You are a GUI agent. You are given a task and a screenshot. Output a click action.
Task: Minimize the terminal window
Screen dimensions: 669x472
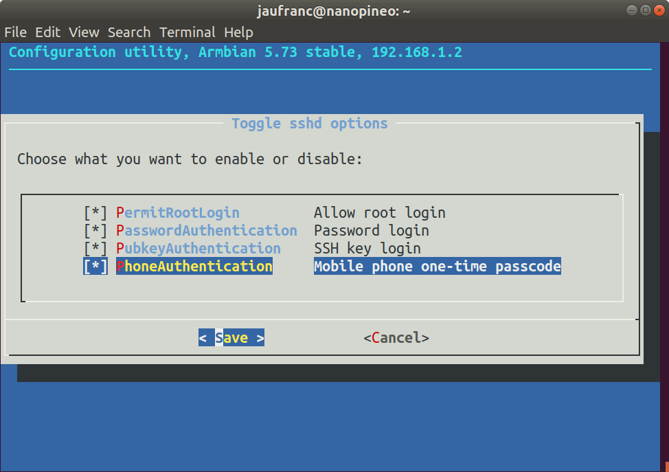632,10
